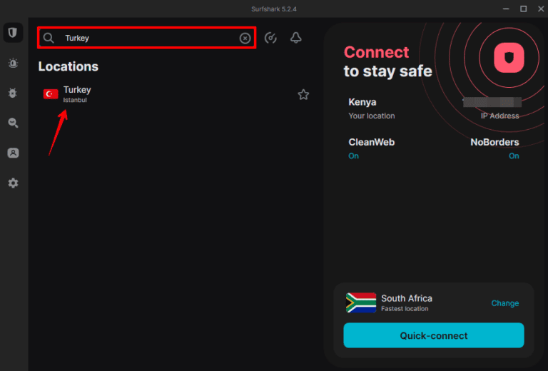This screenshot has height=371, width=548.
Task: Click the South Africa flag thumbnail
Action: tap(361, 303)
